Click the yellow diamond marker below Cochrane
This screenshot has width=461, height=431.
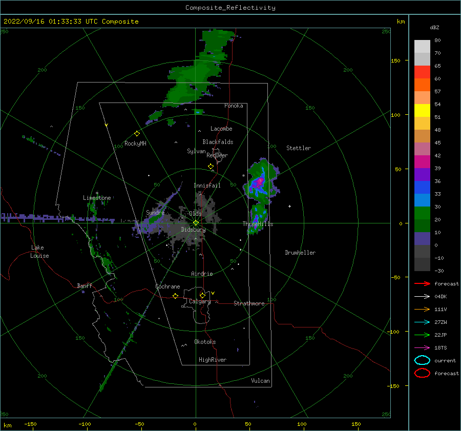175,296
